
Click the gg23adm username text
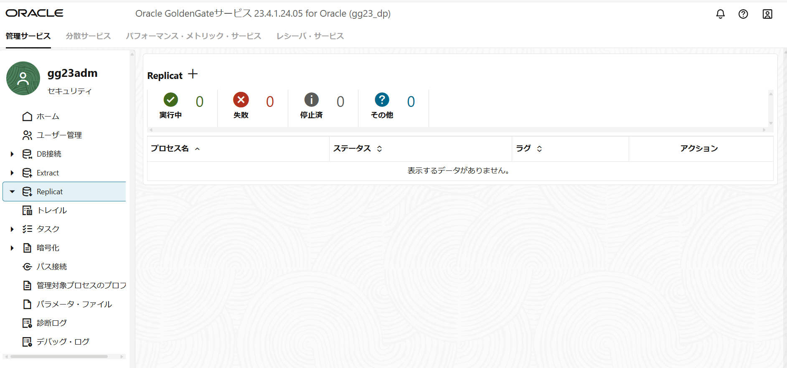(72, 73)
